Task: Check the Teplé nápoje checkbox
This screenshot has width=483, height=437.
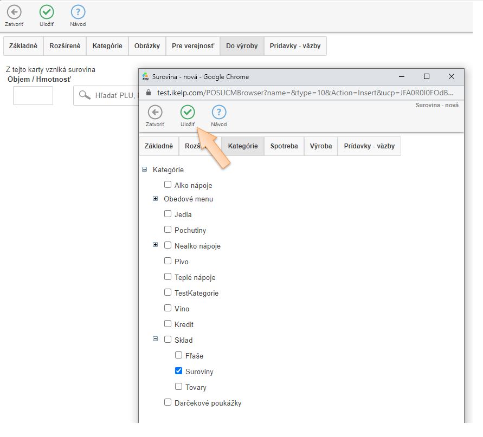Action: click(168, 277)
